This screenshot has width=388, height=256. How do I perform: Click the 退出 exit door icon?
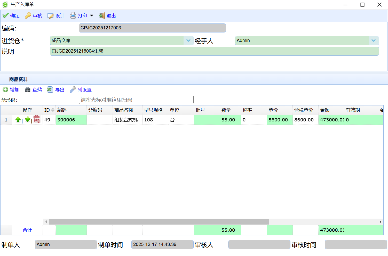point(102,16)
